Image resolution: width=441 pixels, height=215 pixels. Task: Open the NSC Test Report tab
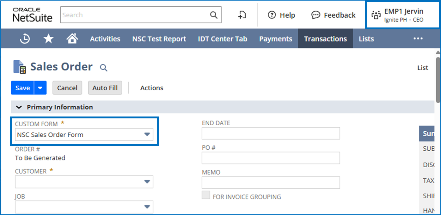[159, 39]
